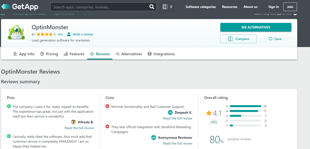The height and width of the screenshot is (149, 310).
Task: Click the Deepesh K. reviewer name
Action: [x=183, y=113]
